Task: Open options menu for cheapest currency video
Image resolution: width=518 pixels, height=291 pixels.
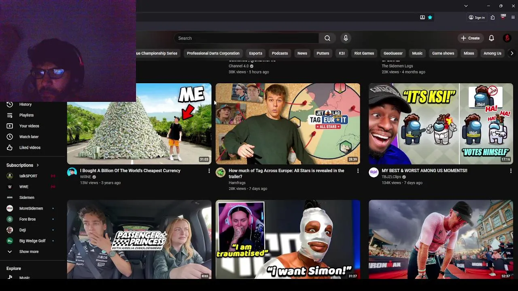Action: pos(209,171)
